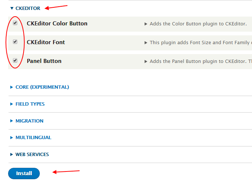252x184 pixels.
Task: Click the CKEDITOR section title text
Action: (28, 8)
